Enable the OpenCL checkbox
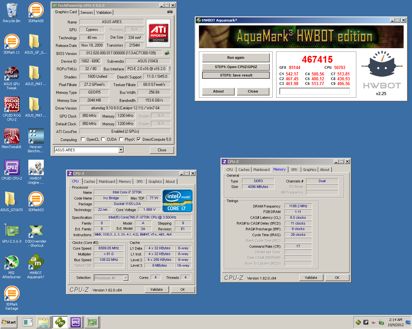 (83, 139)
